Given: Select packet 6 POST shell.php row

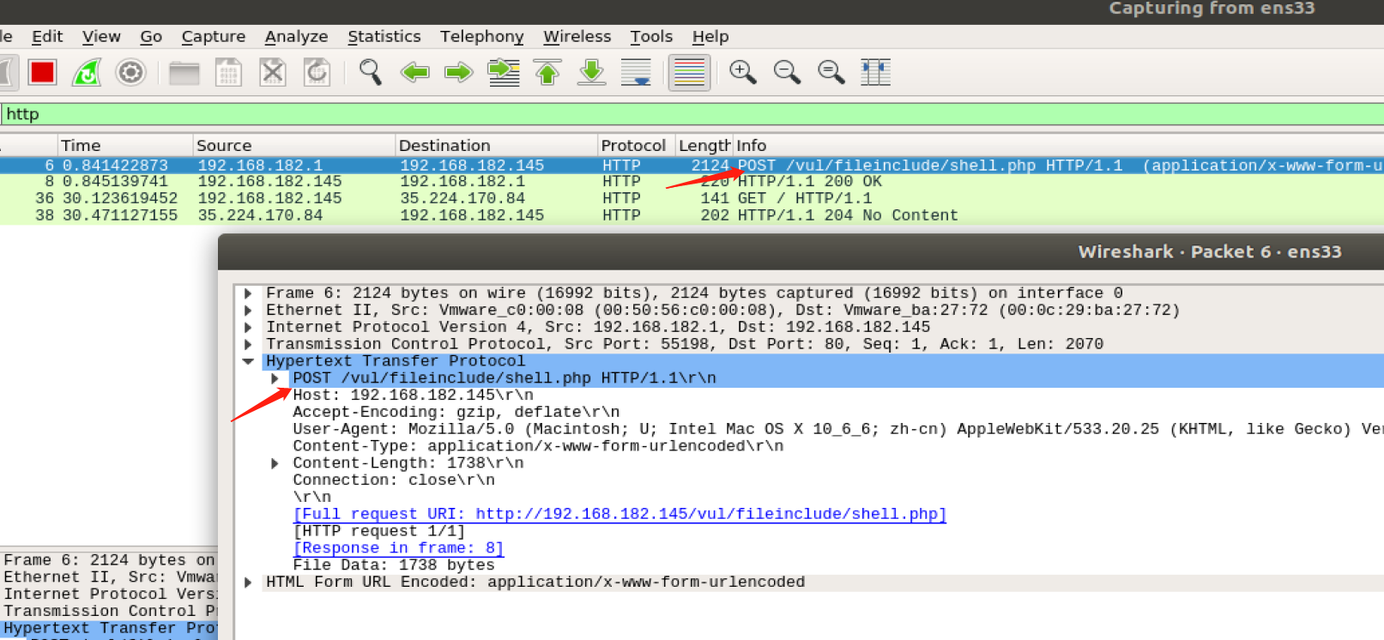Looking at the screenshot, I should (x=692, y=165).
